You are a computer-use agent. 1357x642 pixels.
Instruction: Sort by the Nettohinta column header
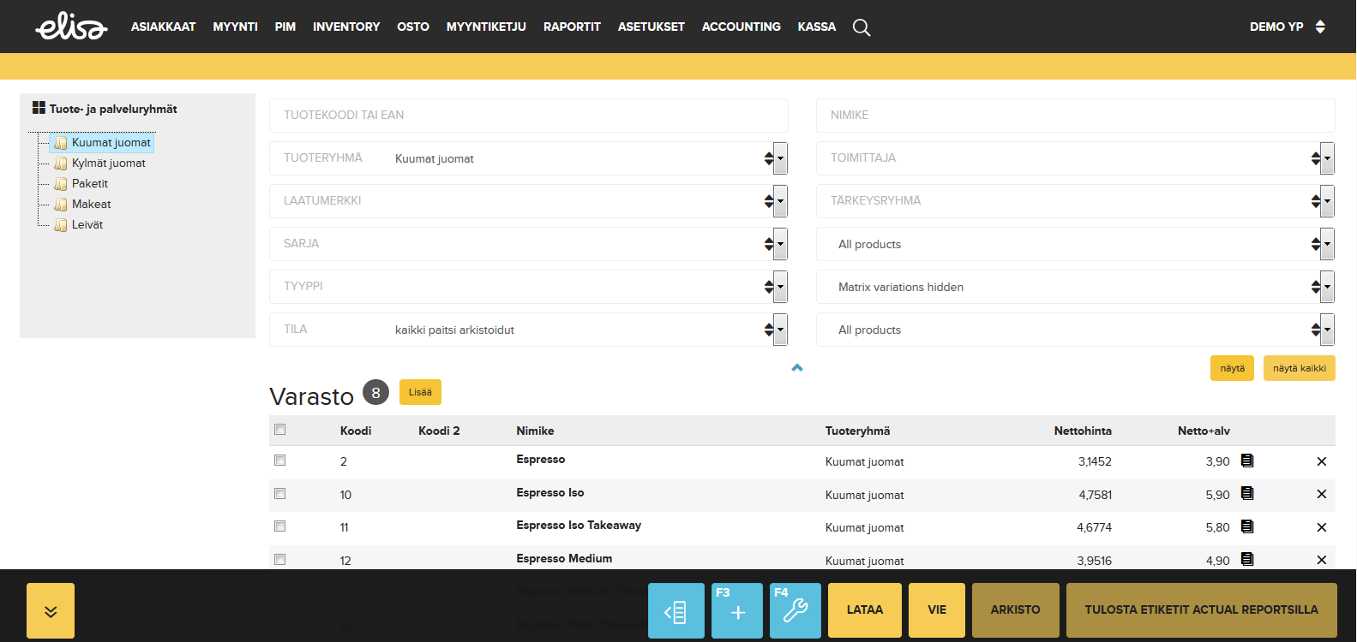[1083, 431]
